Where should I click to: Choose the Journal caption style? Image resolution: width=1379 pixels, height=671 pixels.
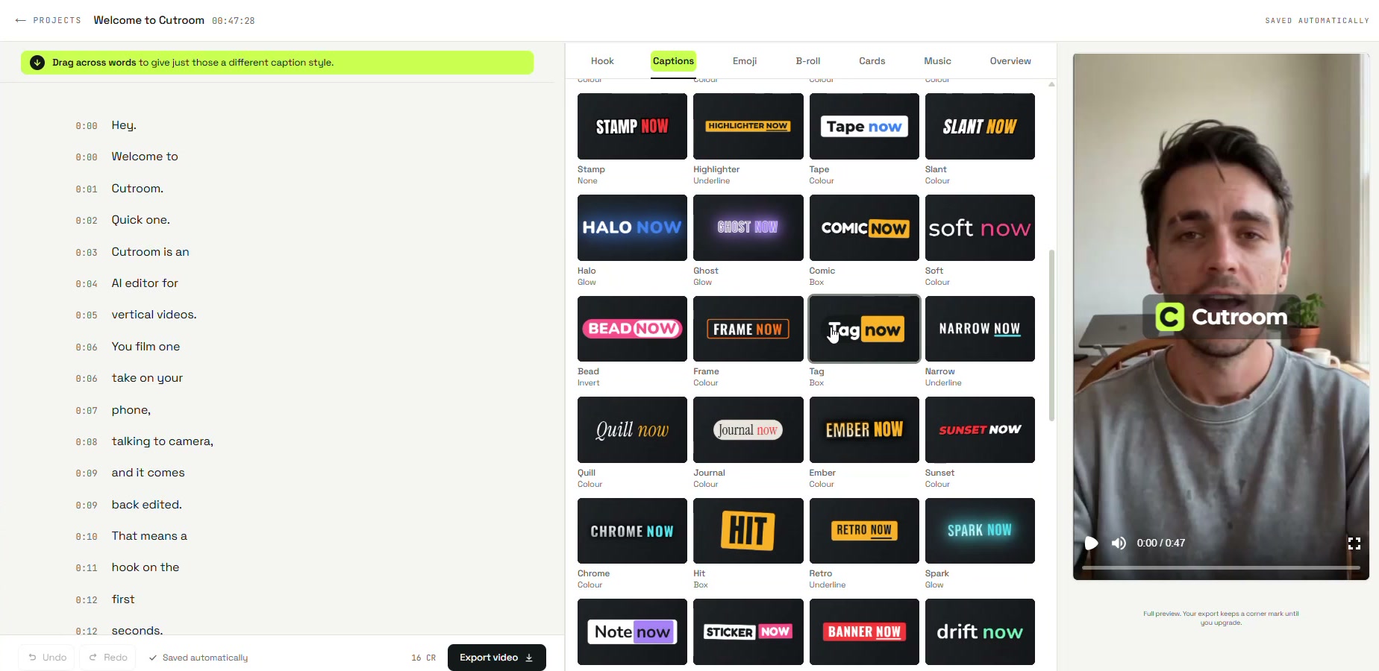(x=748, y=429)
